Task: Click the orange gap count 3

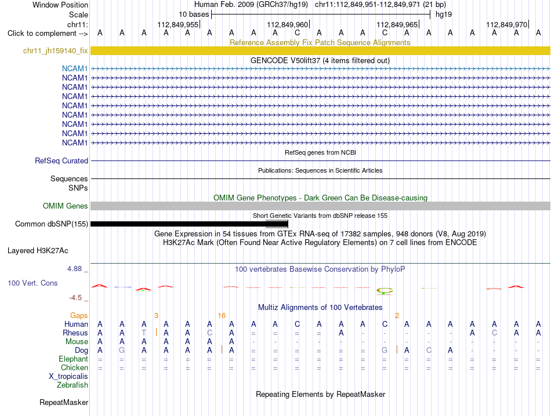Action: pyautogui.click(x=157, y=316)
